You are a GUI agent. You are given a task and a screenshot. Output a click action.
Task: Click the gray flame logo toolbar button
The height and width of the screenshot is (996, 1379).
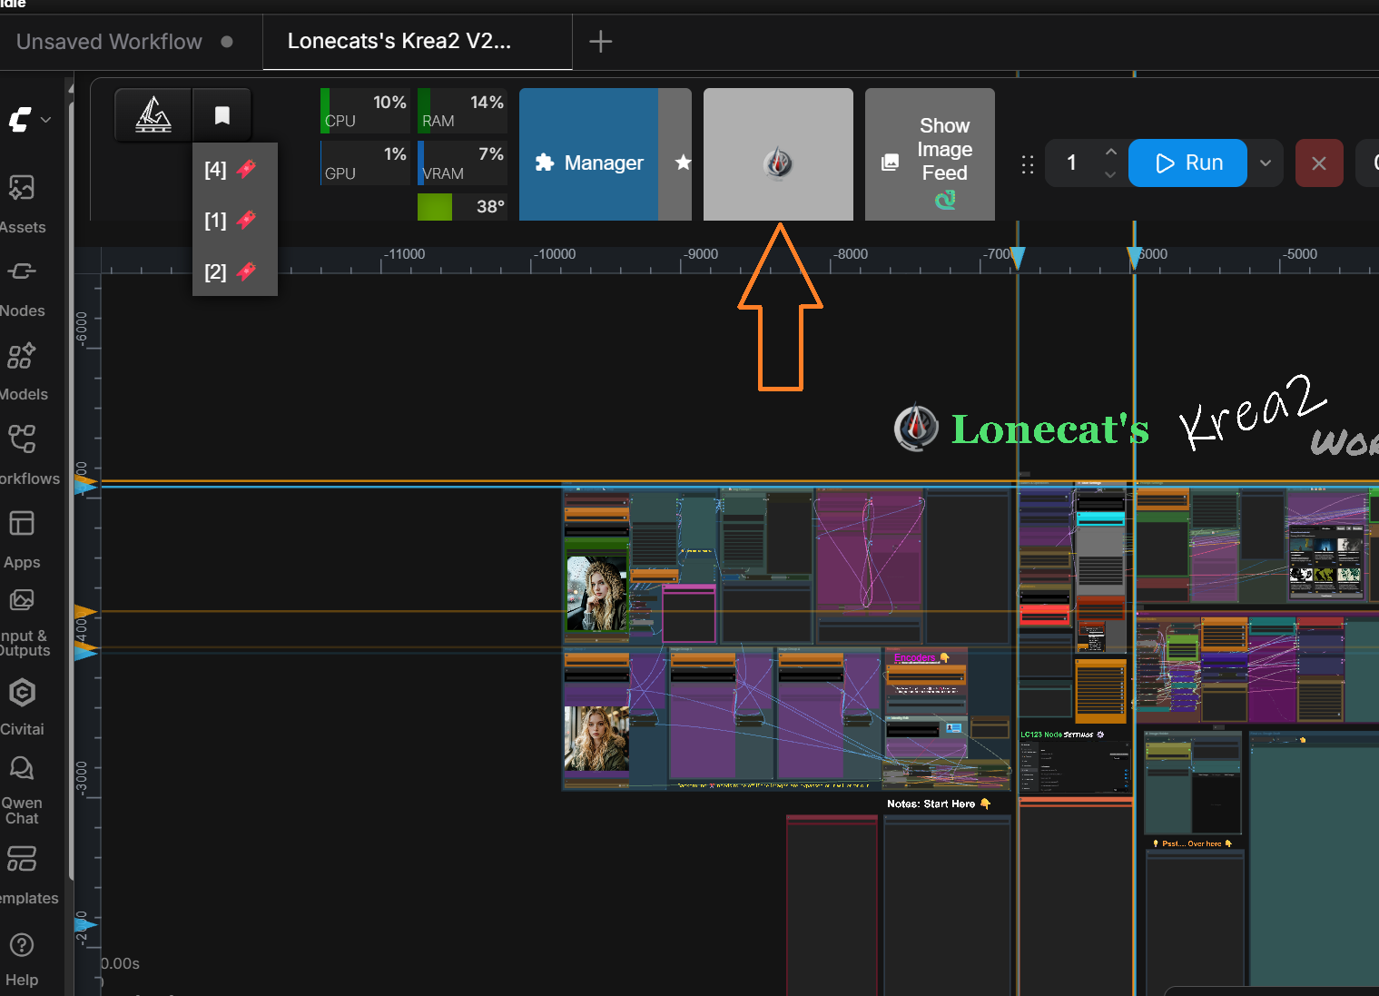(x=778, y=154)
